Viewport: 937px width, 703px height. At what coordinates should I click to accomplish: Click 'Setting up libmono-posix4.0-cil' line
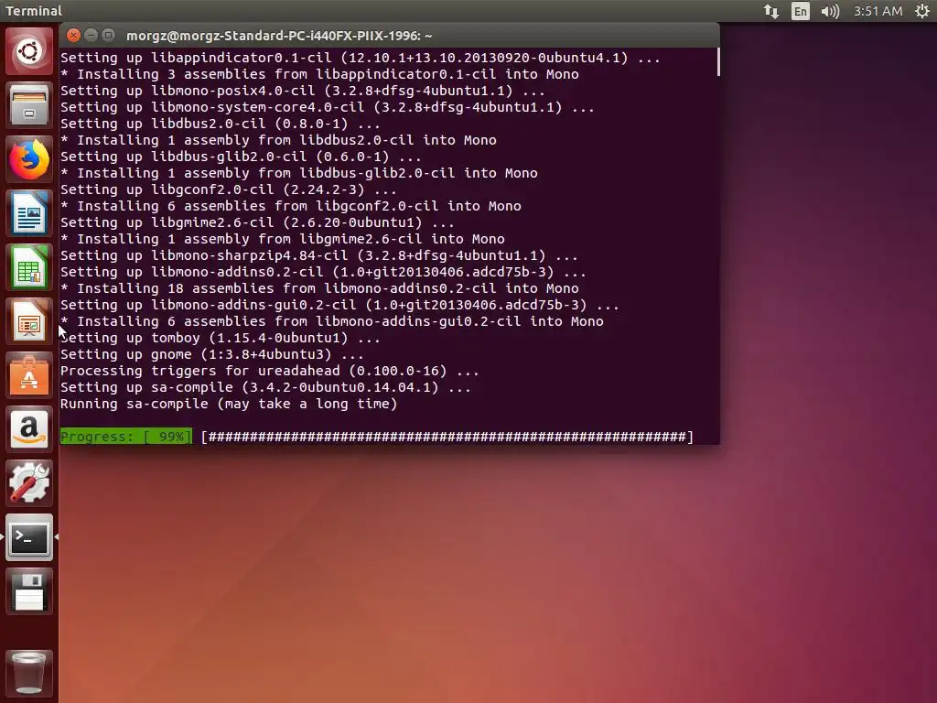click(x=302, y=91)
